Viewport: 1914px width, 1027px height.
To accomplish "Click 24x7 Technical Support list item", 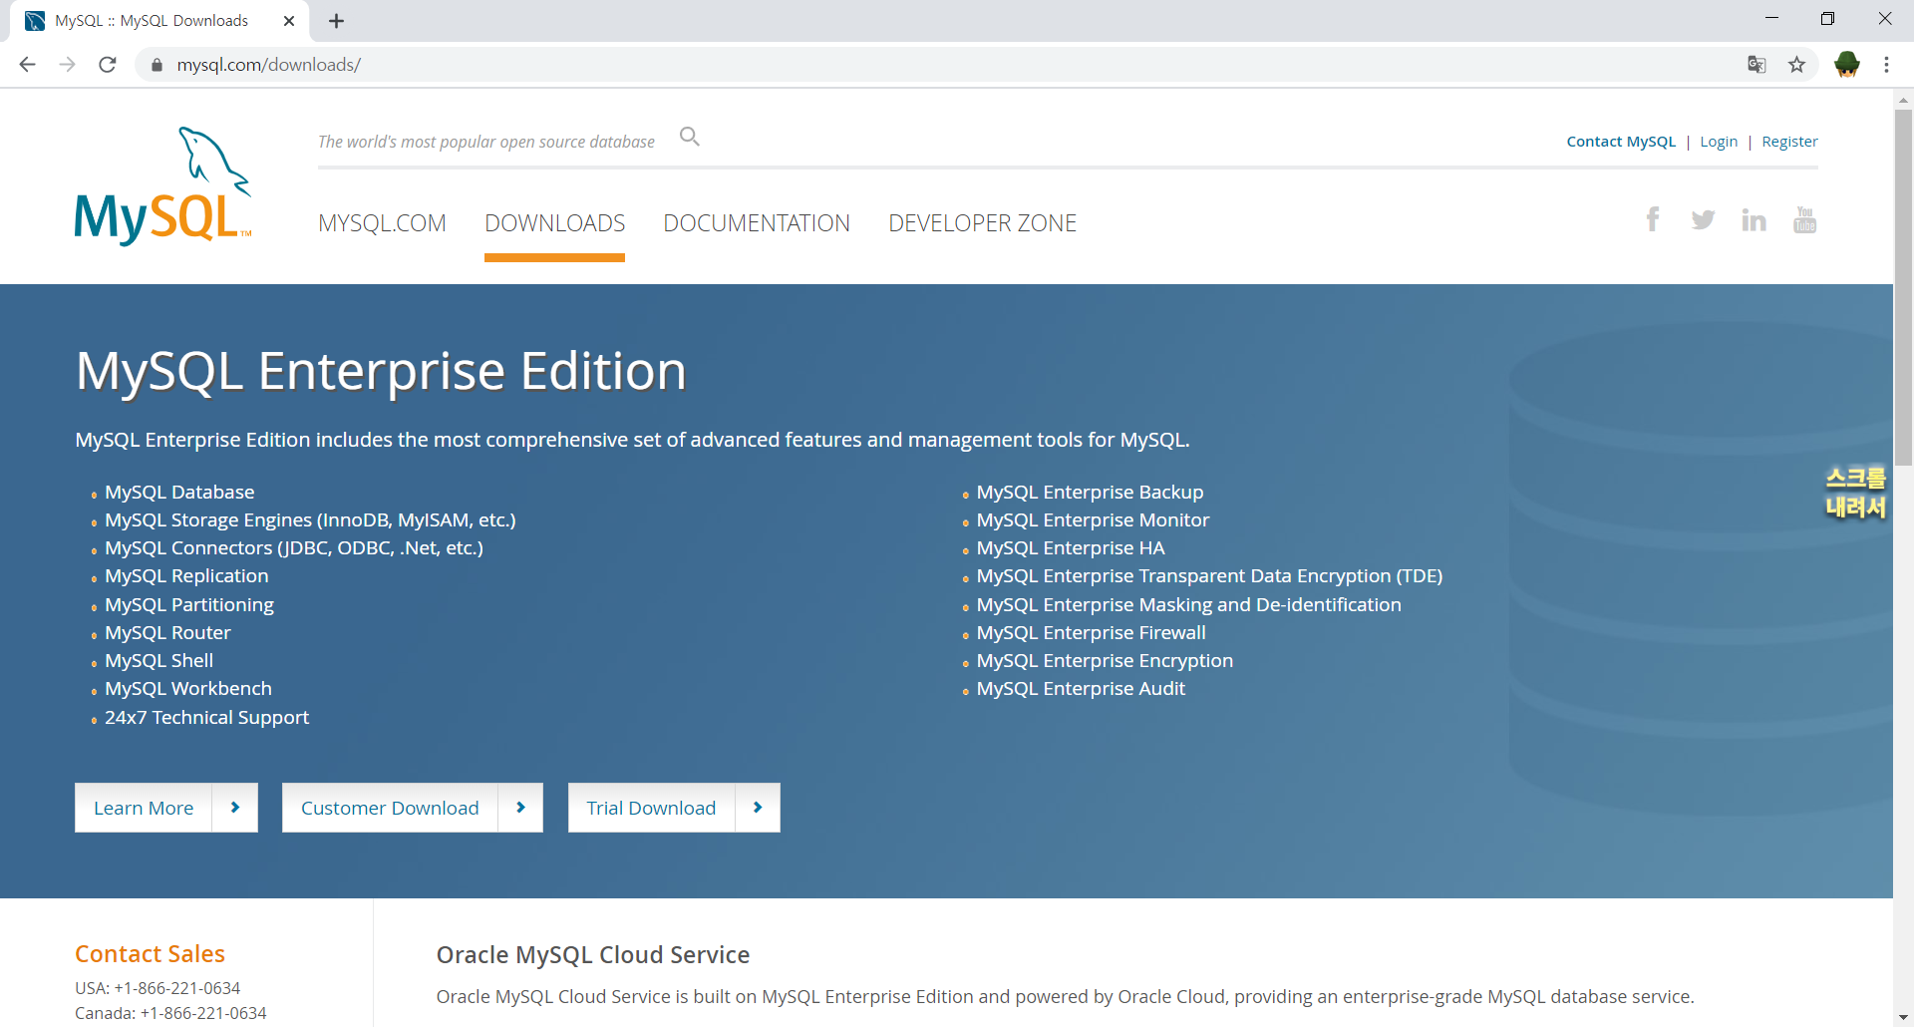I will click(x=206, y=717).
